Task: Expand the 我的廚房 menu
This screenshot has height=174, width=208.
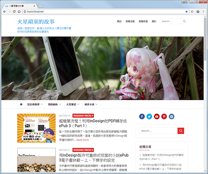Action: tap(54, 104)
